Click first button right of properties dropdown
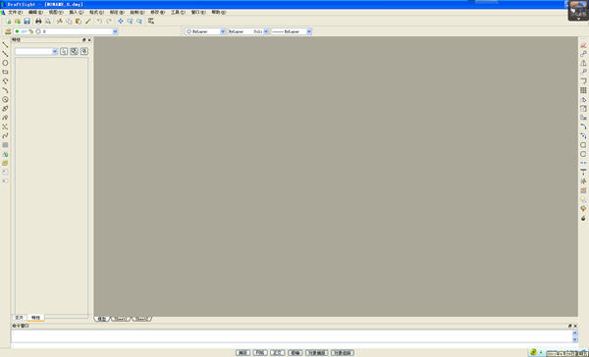The height and width of the screenshot is (357, 589). pos(64,51)
